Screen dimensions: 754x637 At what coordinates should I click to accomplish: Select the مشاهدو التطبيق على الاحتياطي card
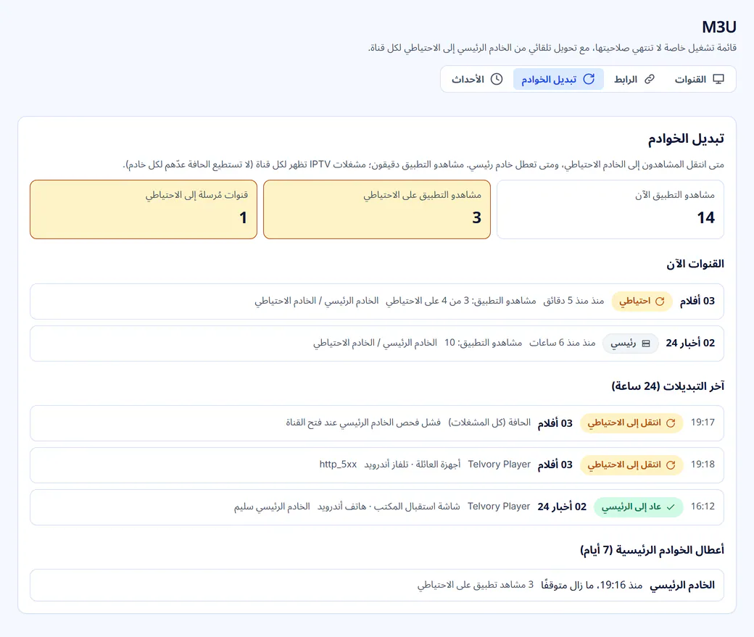[x=377, y=209]
